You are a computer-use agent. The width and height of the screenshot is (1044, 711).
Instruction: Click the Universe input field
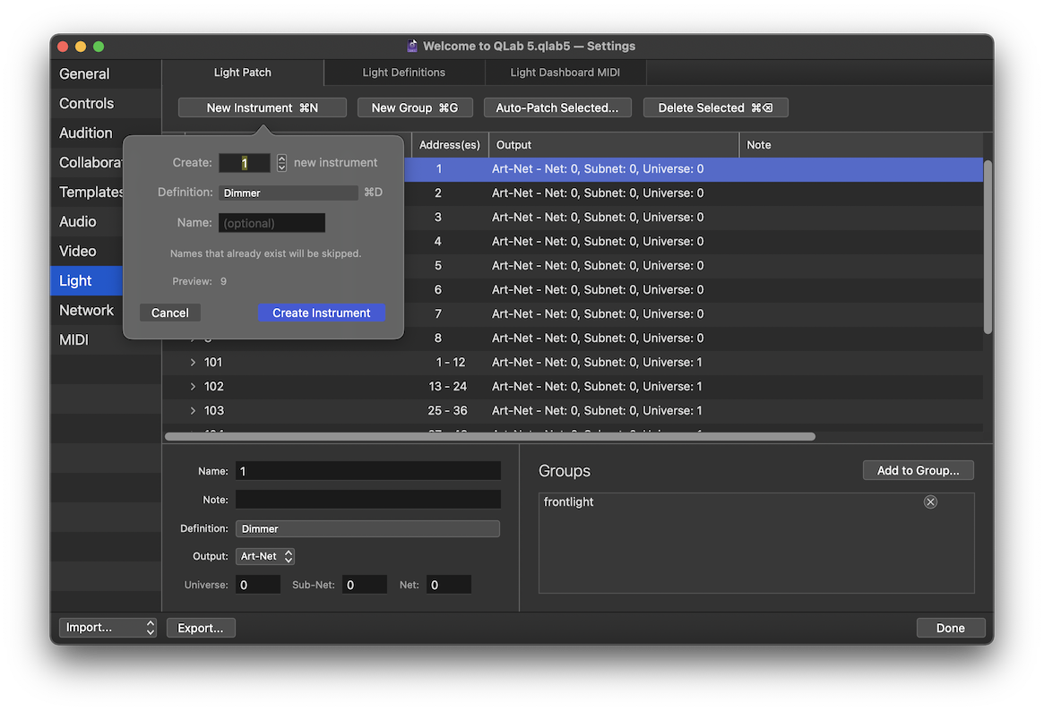click(x=258, y=585)
